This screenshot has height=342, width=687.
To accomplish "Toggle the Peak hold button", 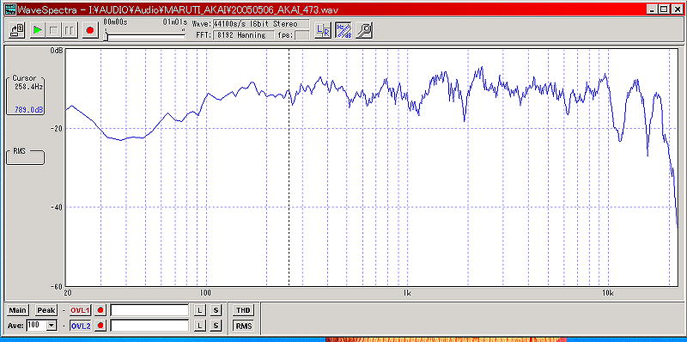I will click(x=46, y=310).
